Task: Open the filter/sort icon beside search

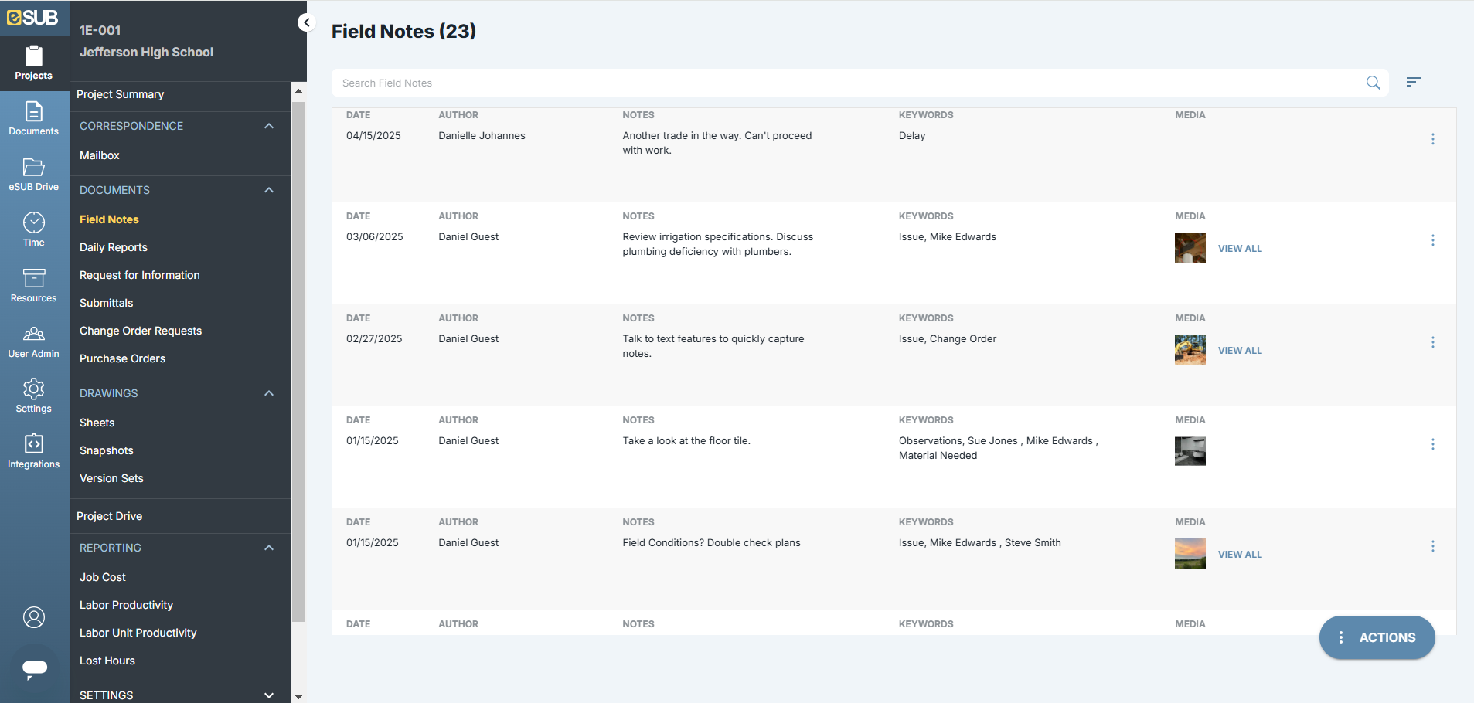Action: tap(1413, 82)
